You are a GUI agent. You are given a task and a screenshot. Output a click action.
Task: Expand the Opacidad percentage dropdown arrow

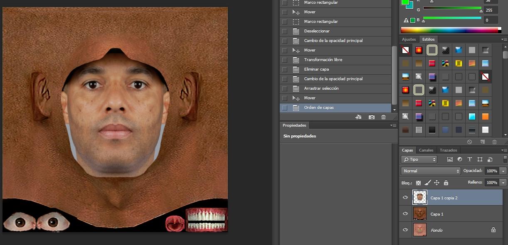503,171
